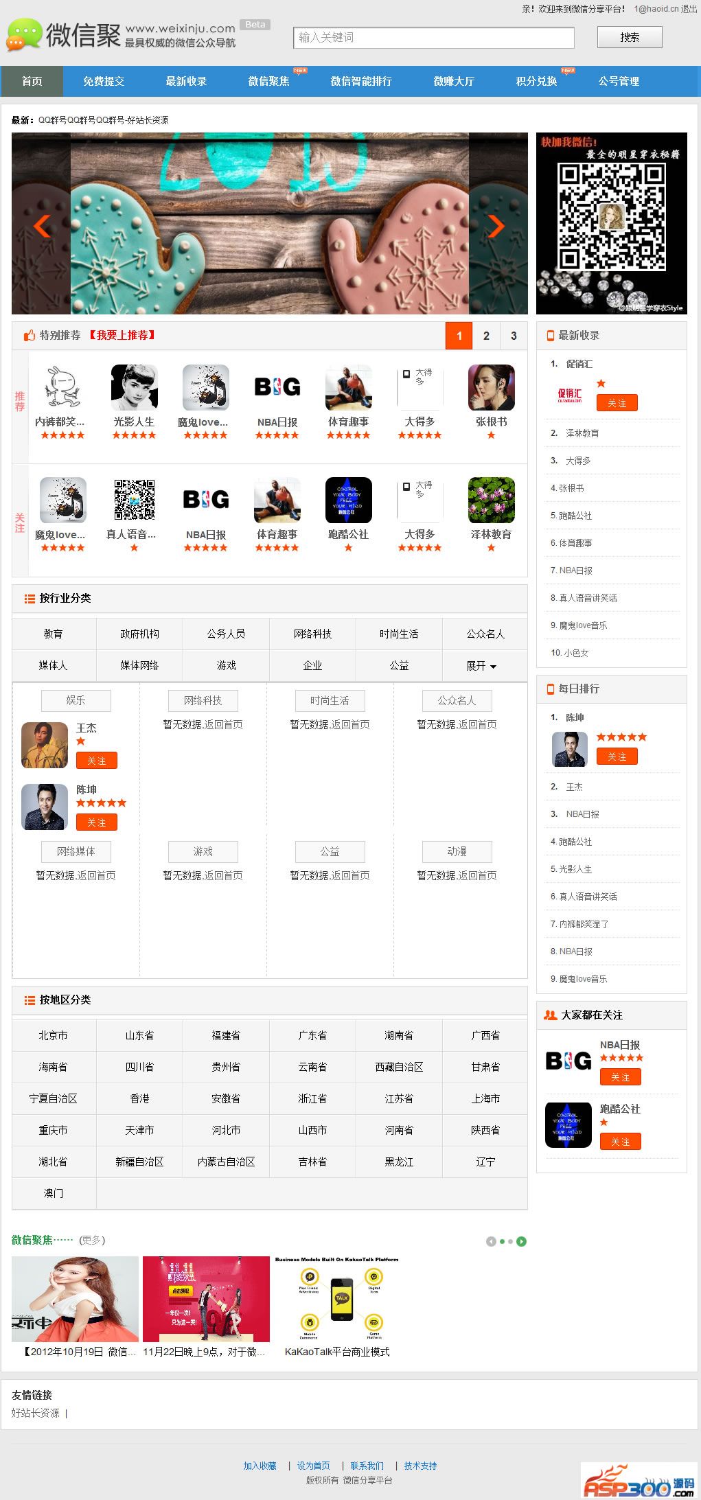Select the 网络科技 industry category cell
701x1500 pixels.
coord(312,634)
